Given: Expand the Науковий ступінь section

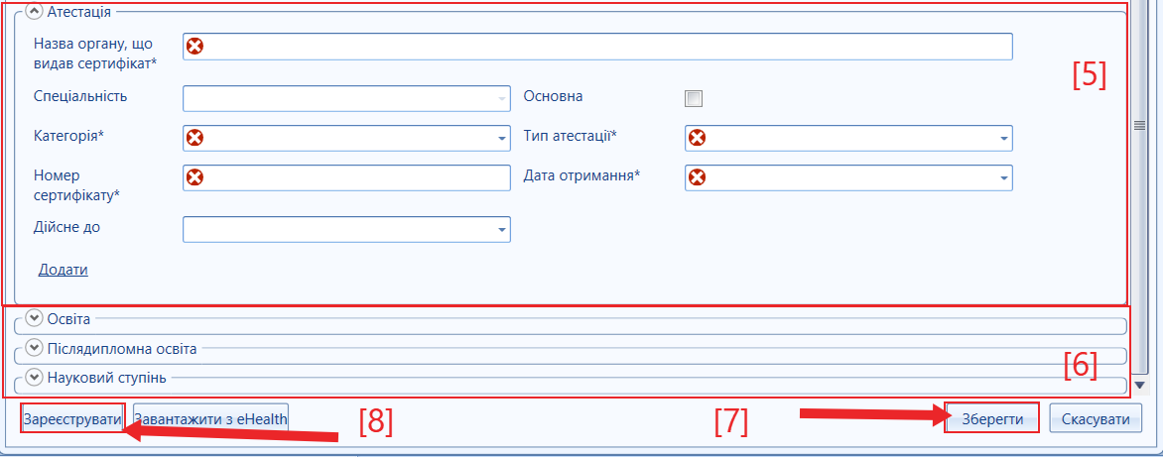Looking at the screenshot, I should (x=34, y=377).
